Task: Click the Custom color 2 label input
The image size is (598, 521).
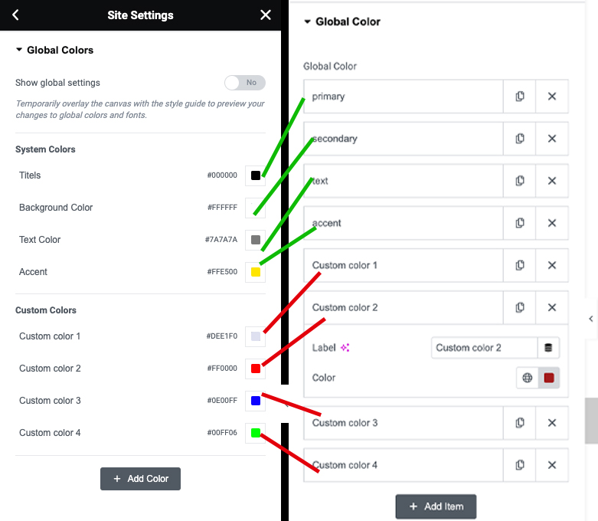Action: pyautogui.click(x=485, y=348)
